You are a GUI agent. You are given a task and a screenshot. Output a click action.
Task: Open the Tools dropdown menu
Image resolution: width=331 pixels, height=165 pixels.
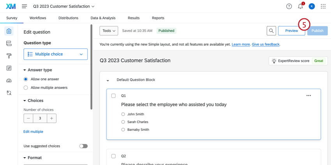click(x=109, y=31)
